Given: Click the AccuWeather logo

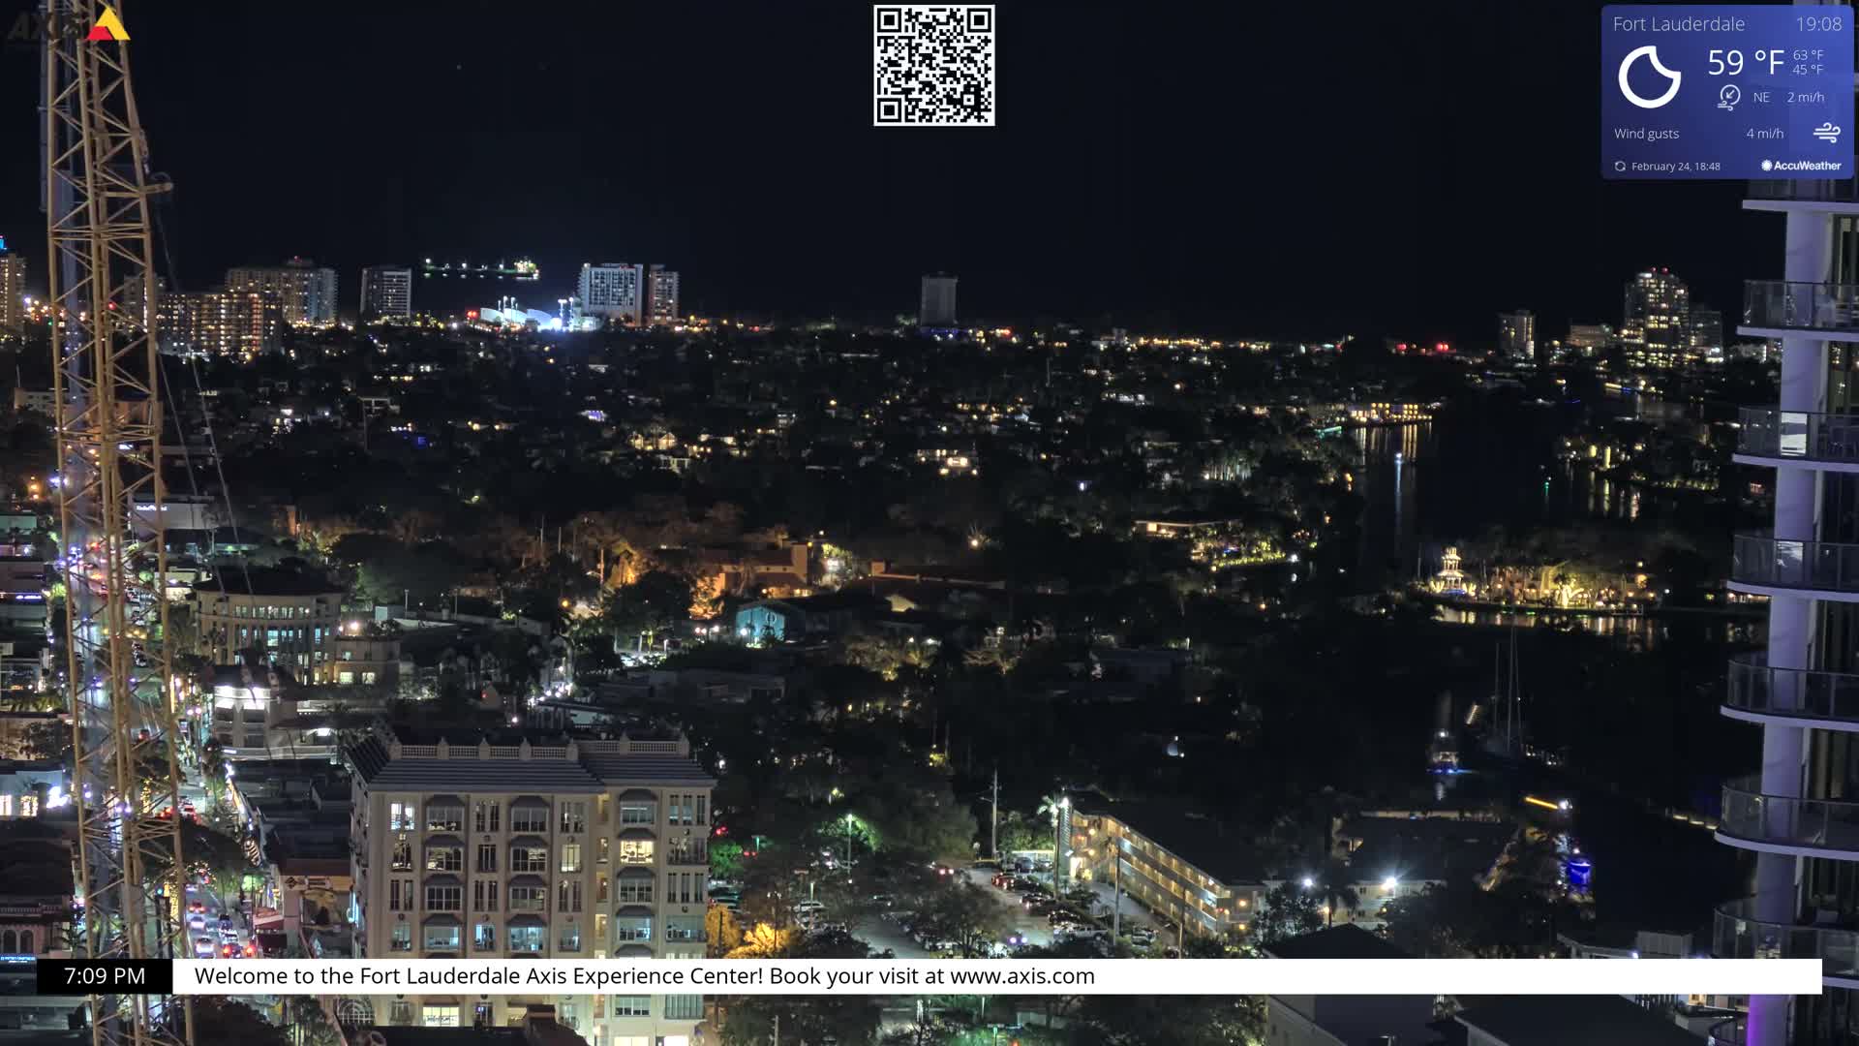Looking at the screenshot, I should [1801, 166].
